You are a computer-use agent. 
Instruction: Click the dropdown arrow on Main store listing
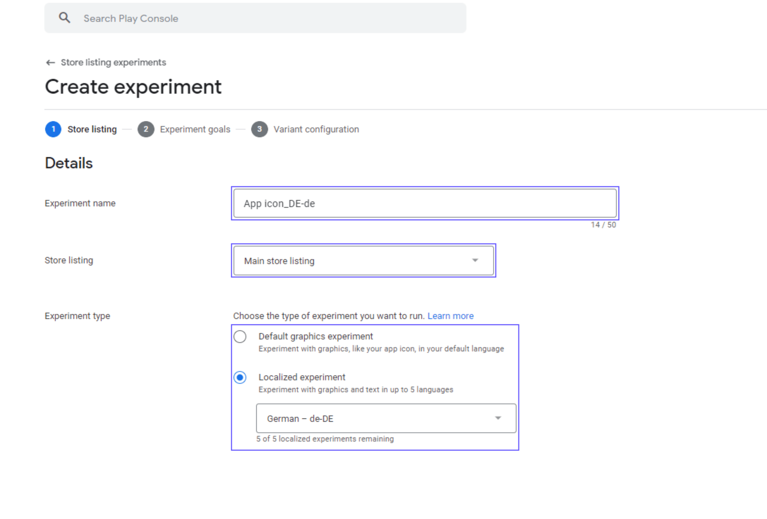[475, 260]
